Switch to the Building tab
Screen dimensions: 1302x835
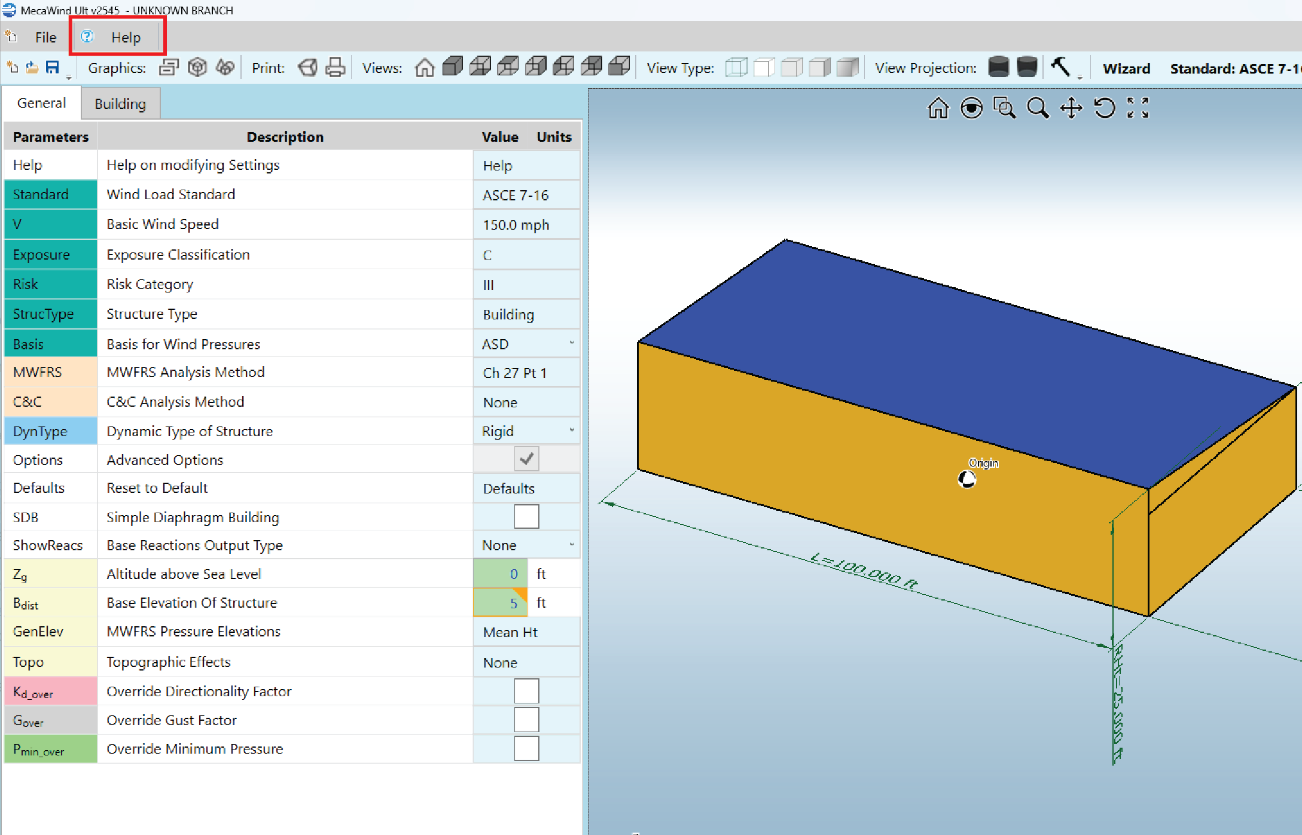(x=120, y=103)
